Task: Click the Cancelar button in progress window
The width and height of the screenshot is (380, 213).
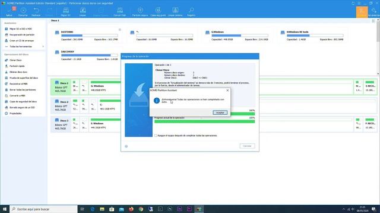Action: click(x=247, y=146)
